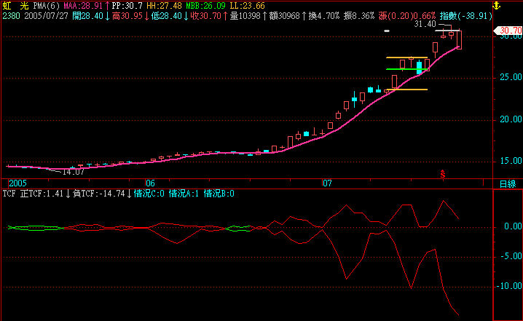Image resolution: width=523 pixels, height=321 pixels.
Task: Select the turnover rate 換4.70%
Action: pyautogui.click(x=323, y=16)
